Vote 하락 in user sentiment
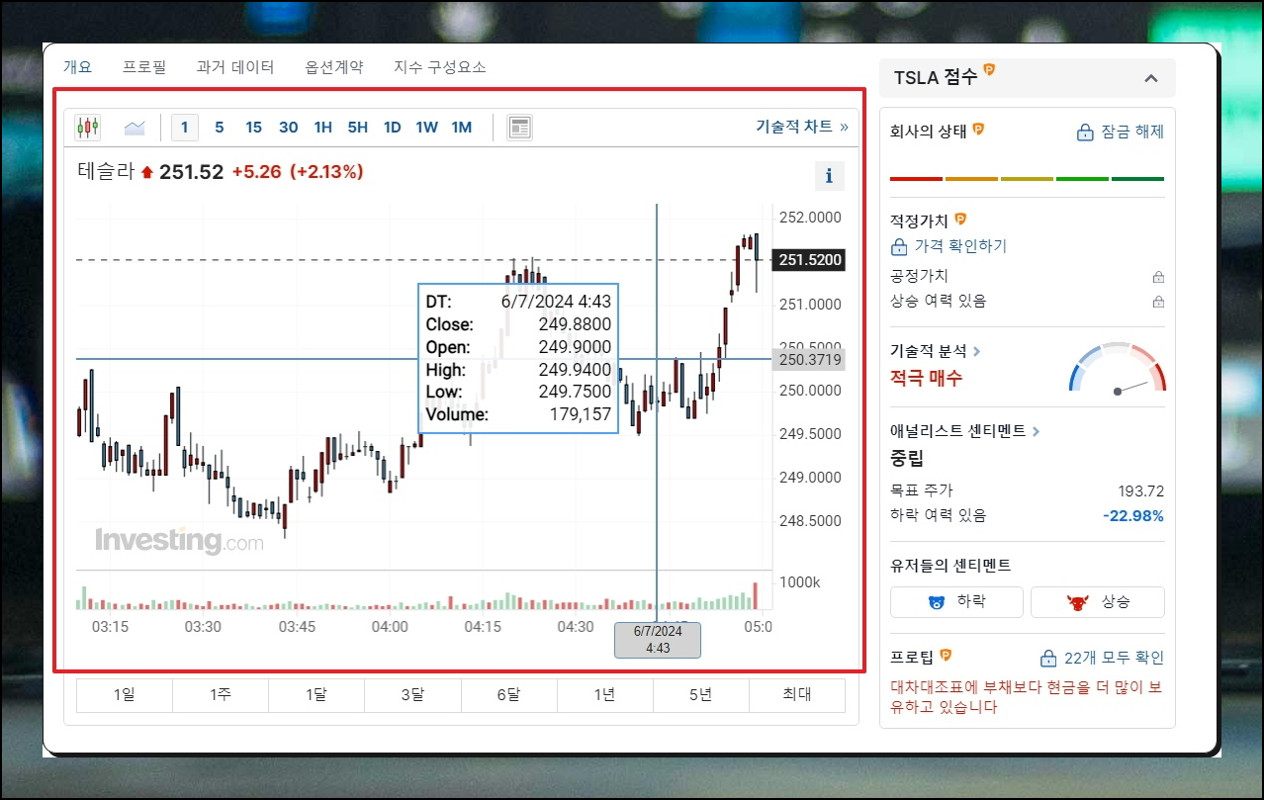The height and width of the screenshot is (800, 1264). 957,602
